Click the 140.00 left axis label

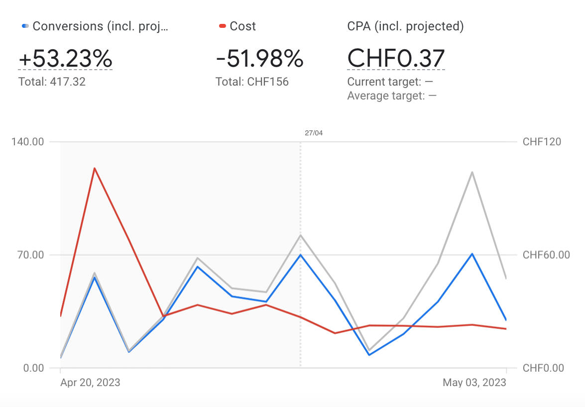(27, 142)
